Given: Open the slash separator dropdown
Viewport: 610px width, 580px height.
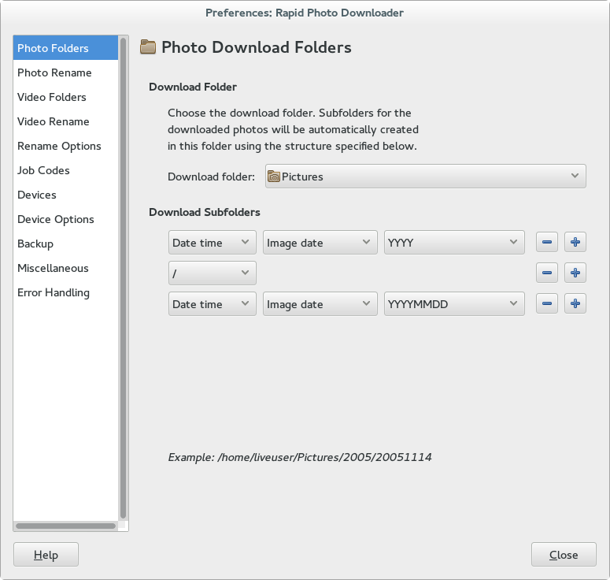Looking at the screenshot, I should tap(212, 273).
